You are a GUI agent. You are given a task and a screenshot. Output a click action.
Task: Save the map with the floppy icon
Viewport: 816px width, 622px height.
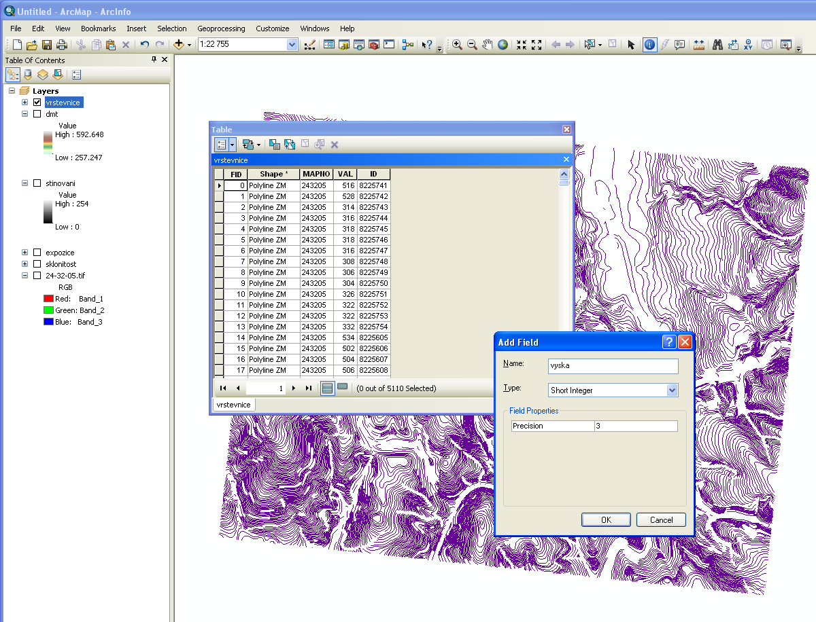pyautogui.click(x=47, y=45)
